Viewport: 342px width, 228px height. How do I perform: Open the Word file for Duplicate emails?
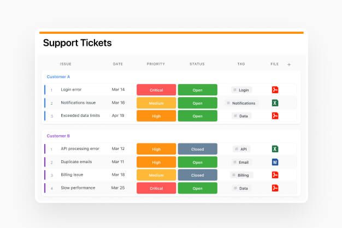(275, 162)
